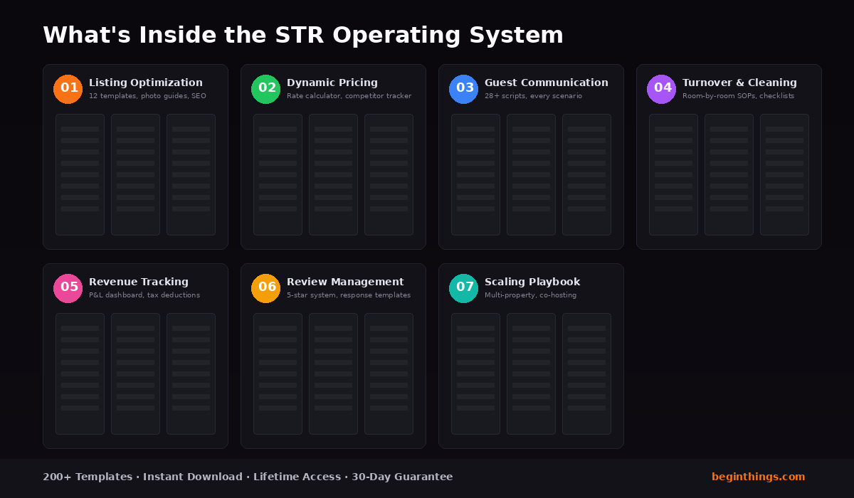Click the purple 04 badge

click(x=661, y=89)
